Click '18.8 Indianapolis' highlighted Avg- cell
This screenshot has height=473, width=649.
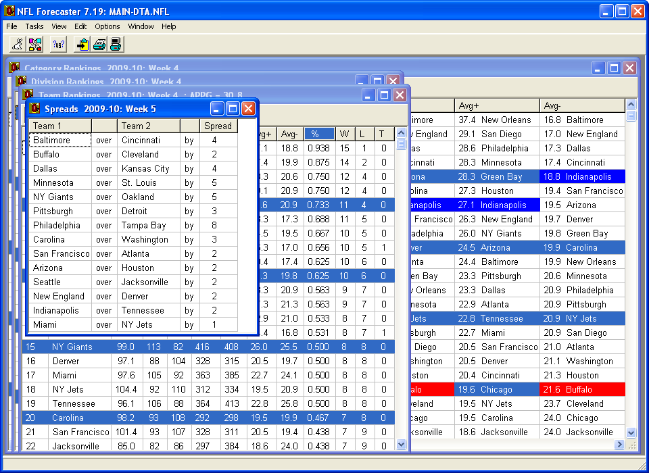pyautogui.click(x=582, y=176)
